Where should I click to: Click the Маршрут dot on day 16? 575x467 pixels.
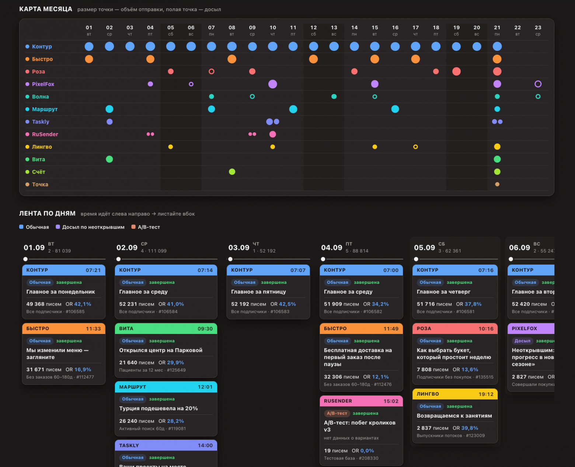point(395,109)
